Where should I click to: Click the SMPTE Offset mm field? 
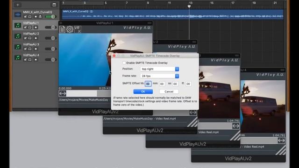162,84
